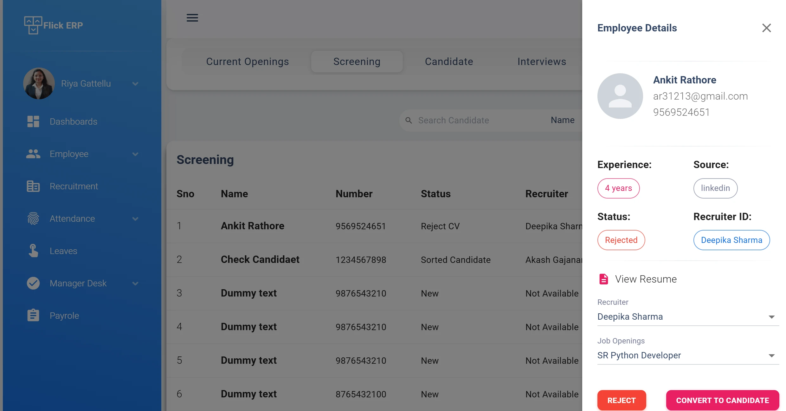
Task: Close the Employee Details panel
Action: (x=766, y=28)
